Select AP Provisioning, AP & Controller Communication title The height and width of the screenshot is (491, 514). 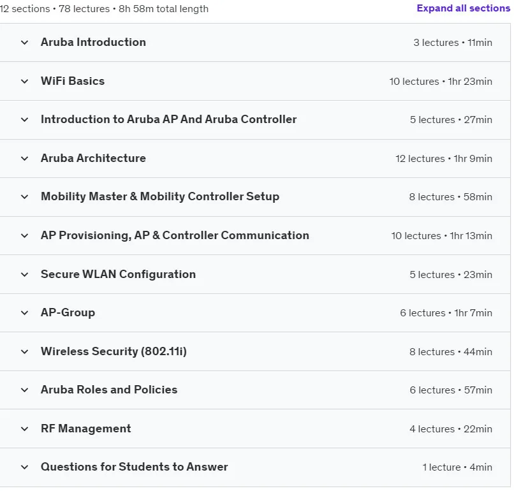click(175, 236)
